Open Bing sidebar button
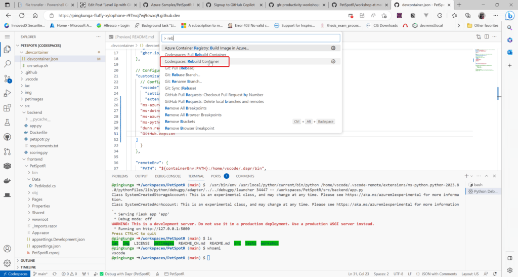 (510, 16)
